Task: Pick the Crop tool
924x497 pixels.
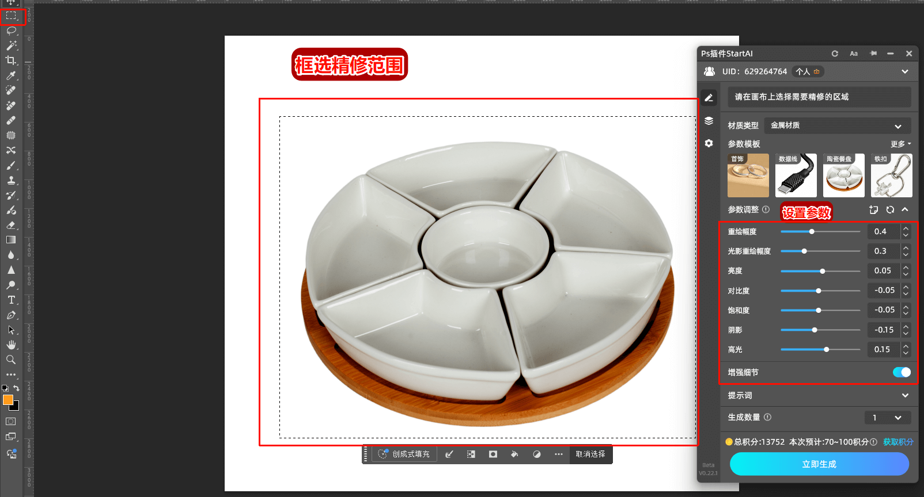Action: tap(11, 60)
